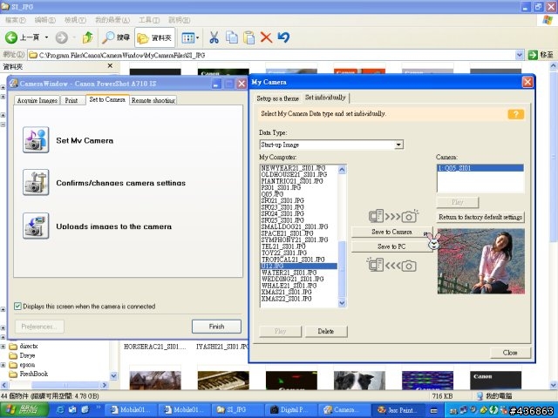This screenshot has width=558, height=418.
Task: Click Uploads images to the camera icon
Action: coord(36,226)
